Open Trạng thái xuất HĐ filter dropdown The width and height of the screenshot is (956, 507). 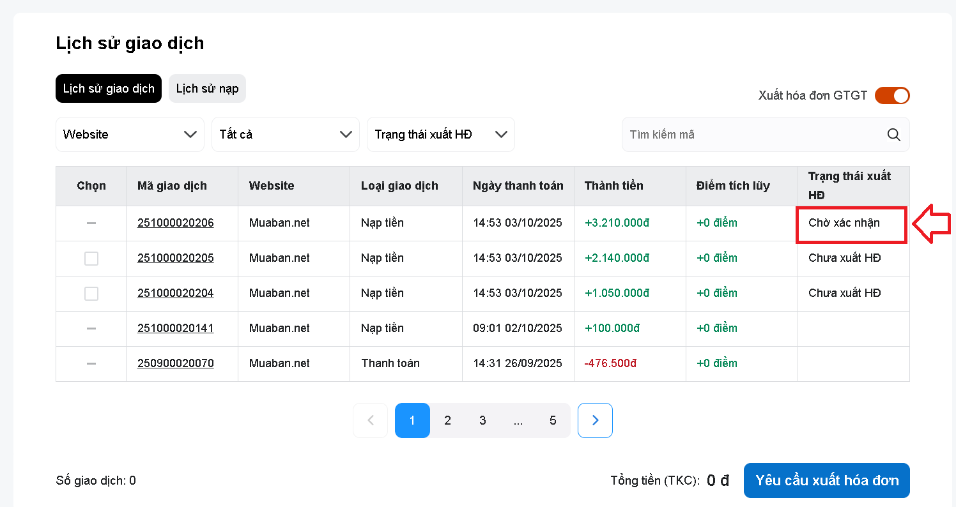point(440,135)
